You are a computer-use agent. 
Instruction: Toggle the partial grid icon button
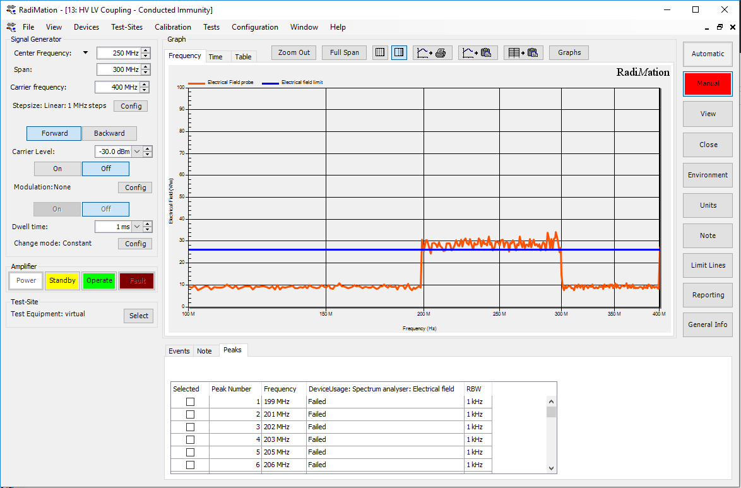point(400,52)
